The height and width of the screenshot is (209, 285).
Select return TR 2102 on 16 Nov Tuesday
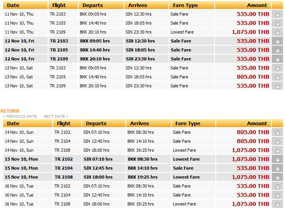pos(278,186)
